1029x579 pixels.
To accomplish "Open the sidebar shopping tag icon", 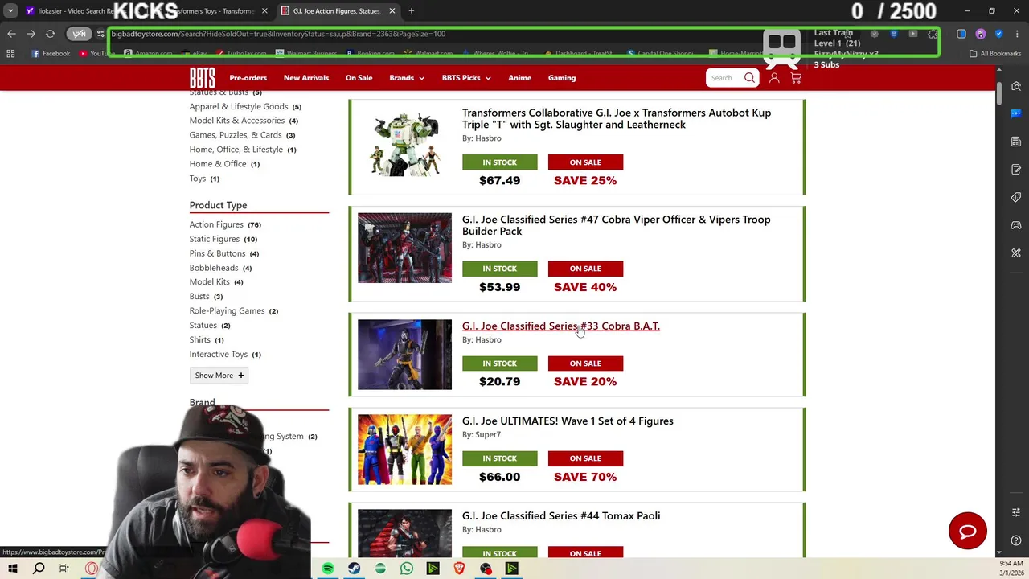I will tap(1016, 197).
